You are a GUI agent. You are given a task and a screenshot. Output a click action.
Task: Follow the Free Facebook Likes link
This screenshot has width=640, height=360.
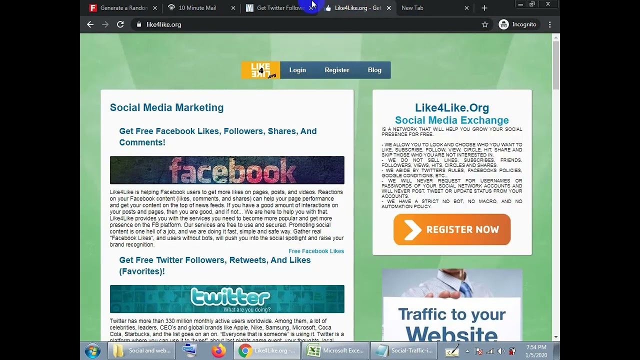point(316,251)
